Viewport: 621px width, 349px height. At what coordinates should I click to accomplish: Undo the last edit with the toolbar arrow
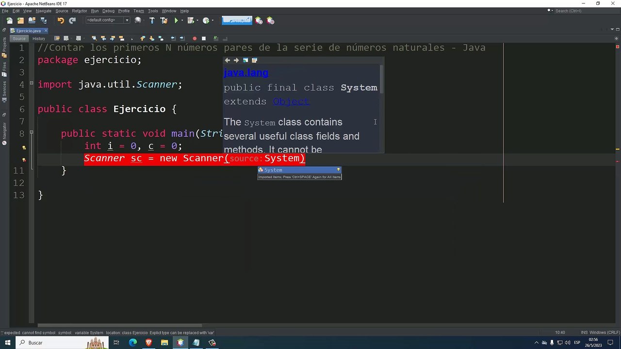point(61,20)
